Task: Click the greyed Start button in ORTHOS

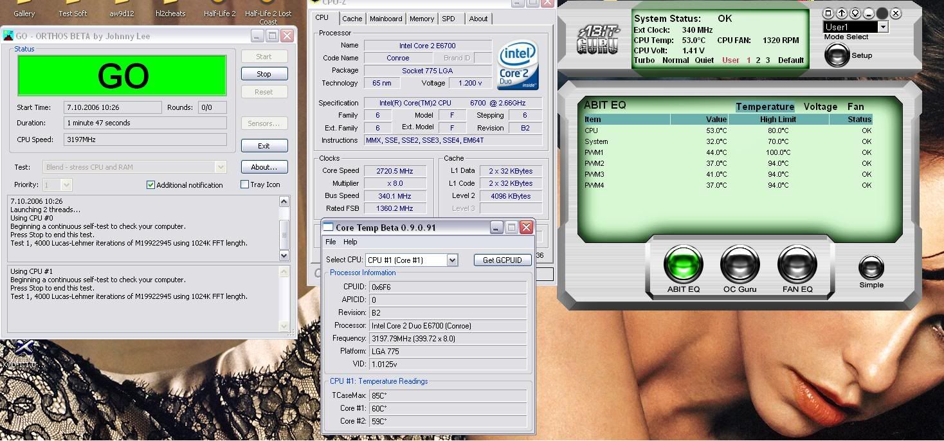Action: 264,57
